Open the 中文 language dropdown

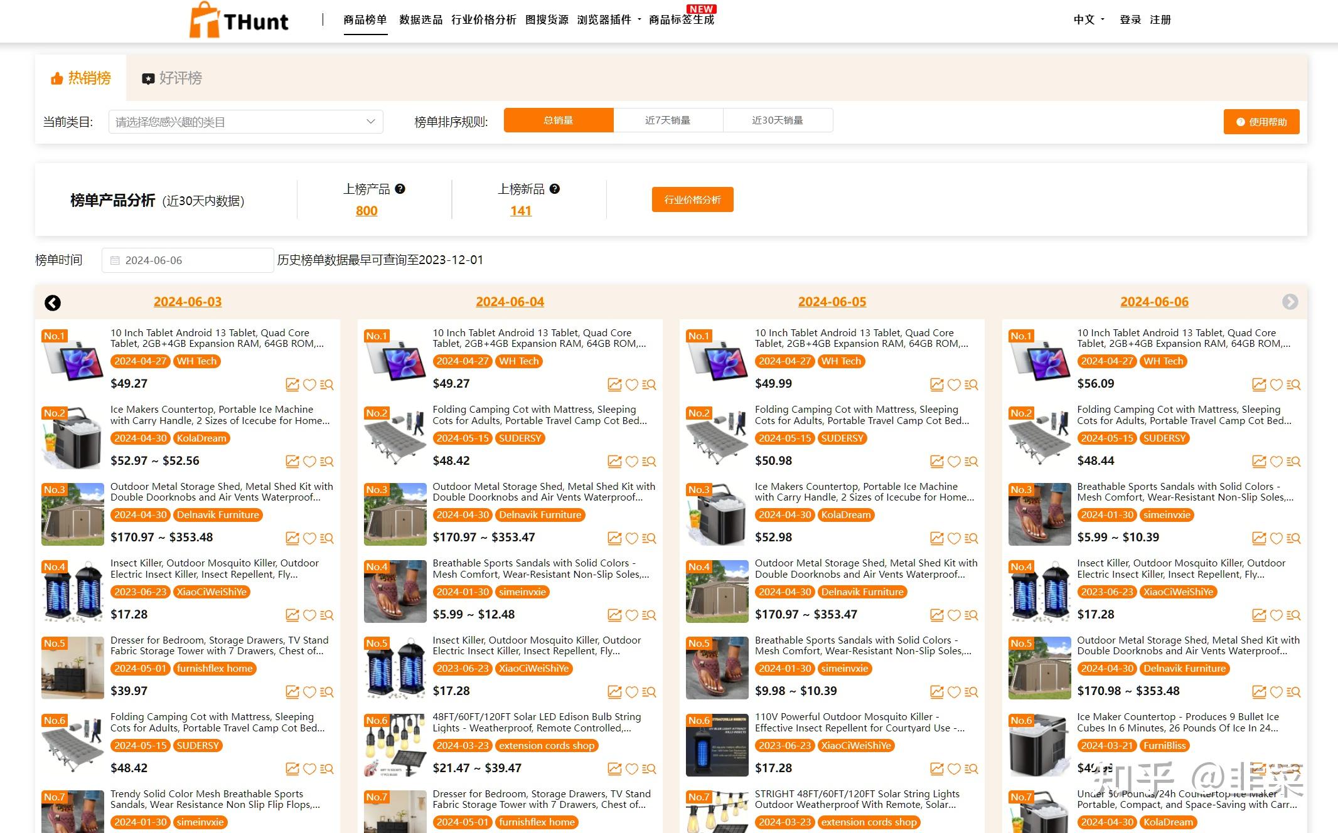point(1086,19)
